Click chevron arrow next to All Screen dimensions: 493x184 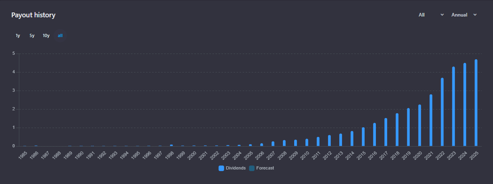pos(442,15)
